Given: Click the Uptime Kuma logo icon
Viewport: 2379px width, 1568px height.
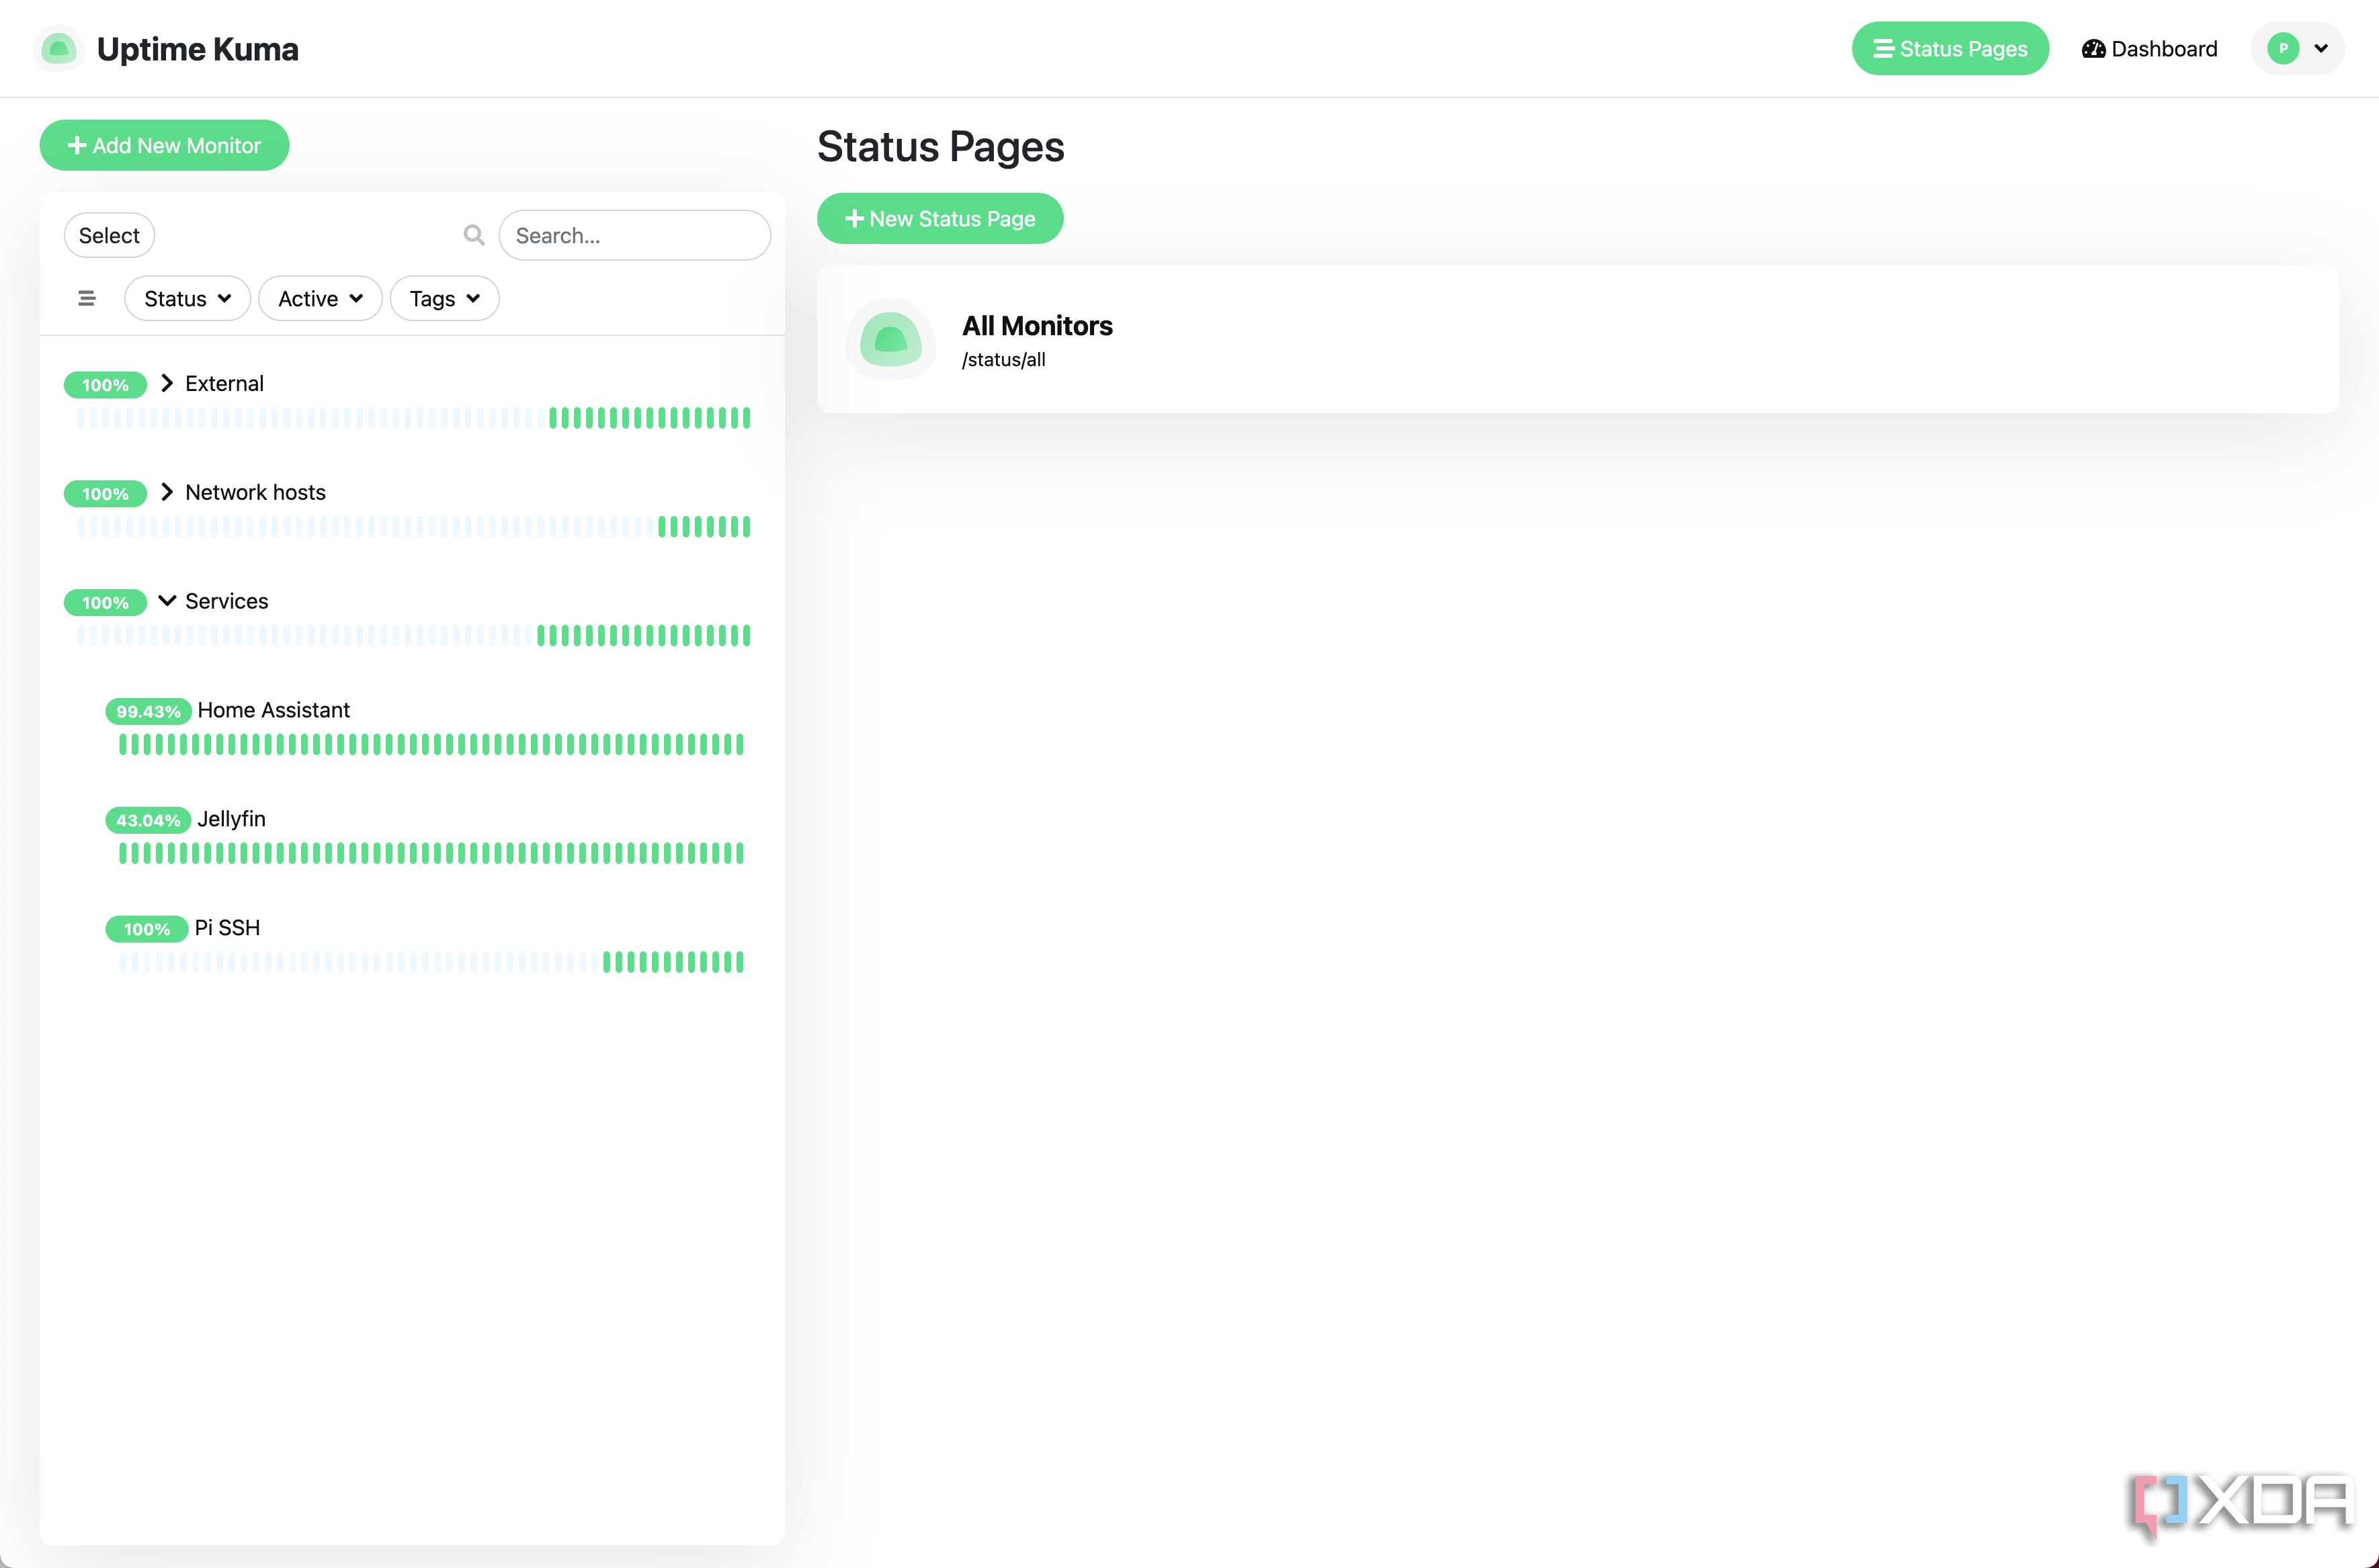Looking at the screenshot, I should coord(58,48).
